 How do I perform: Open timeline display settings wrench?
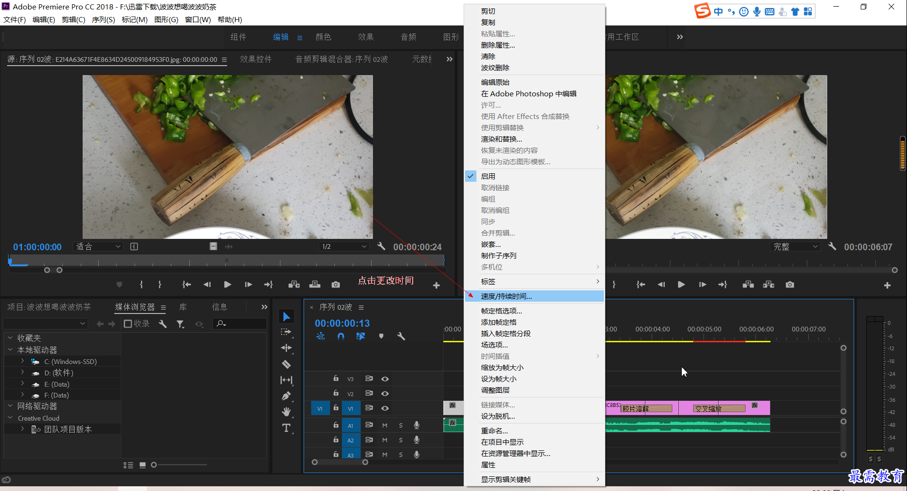401,336
